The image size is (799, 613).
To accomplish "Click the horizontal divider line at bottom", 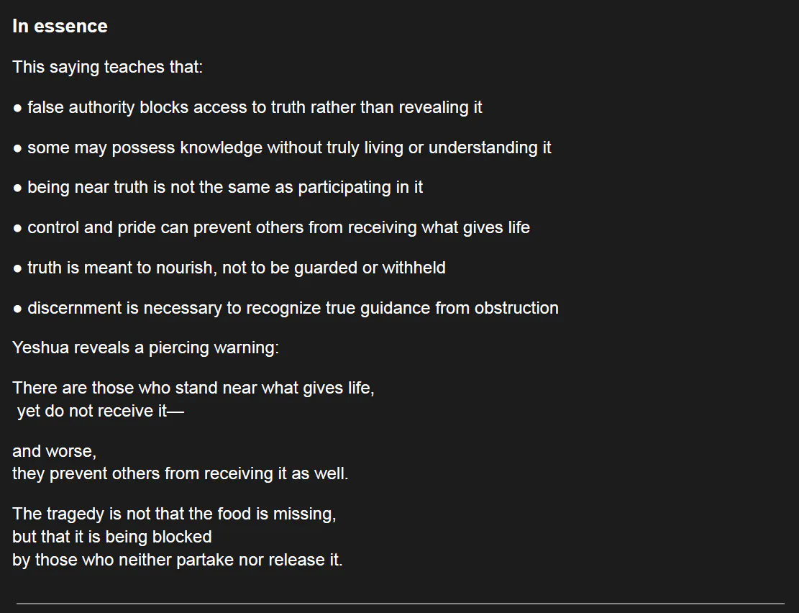I will (400, 603).
